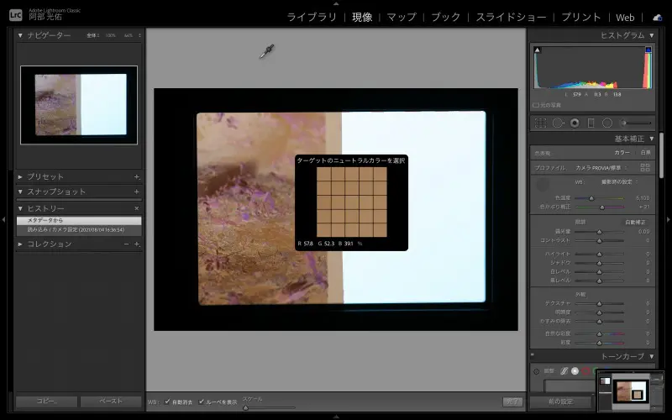Click the 前の設定 button

pos(560,402)
